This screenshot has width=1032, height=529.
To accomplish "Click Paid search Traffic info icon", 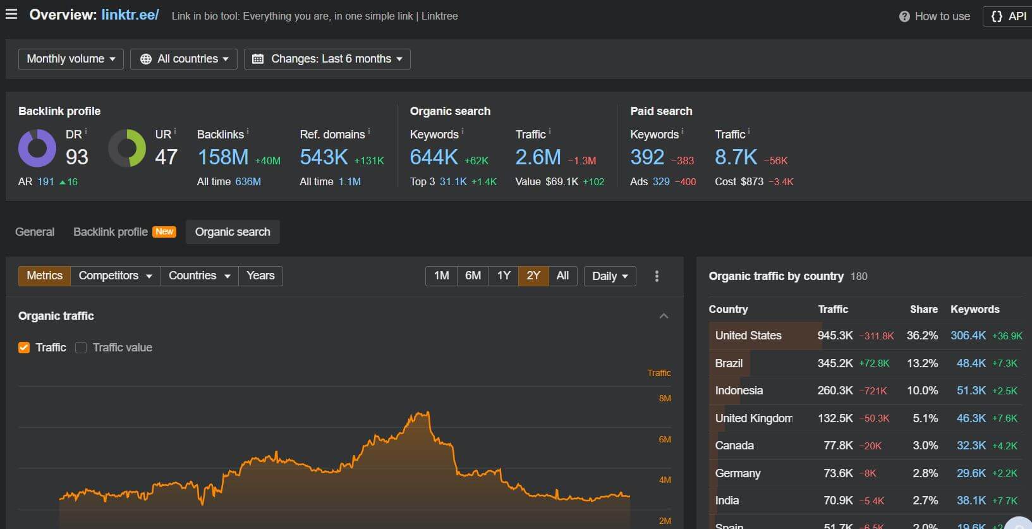I will coord(749,131).
